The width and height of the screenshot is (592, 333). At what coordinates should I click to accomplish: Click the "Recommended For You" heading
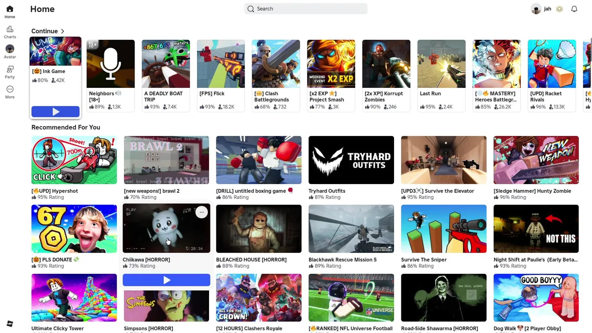click(x=66, y=127)
